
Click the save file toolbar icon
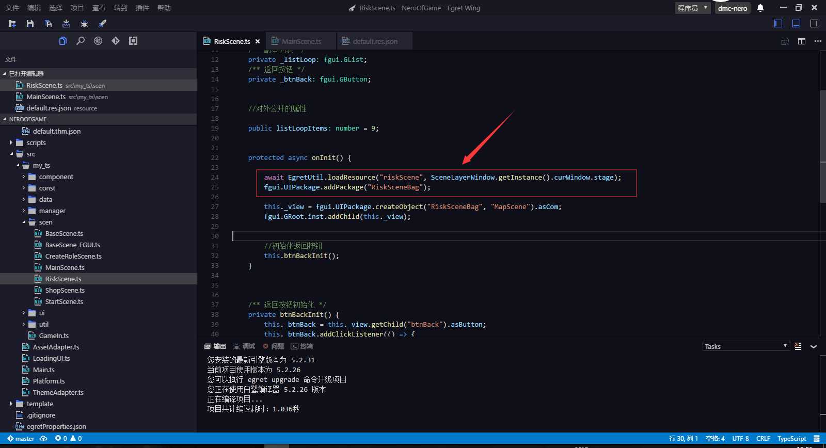pos(30,24)
